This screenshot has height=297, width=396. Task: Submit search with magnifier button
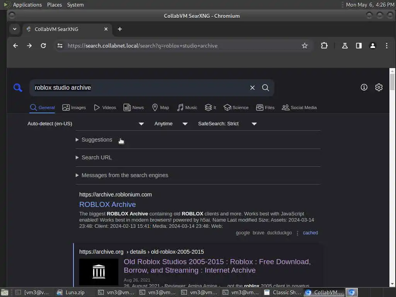(265, 88)
